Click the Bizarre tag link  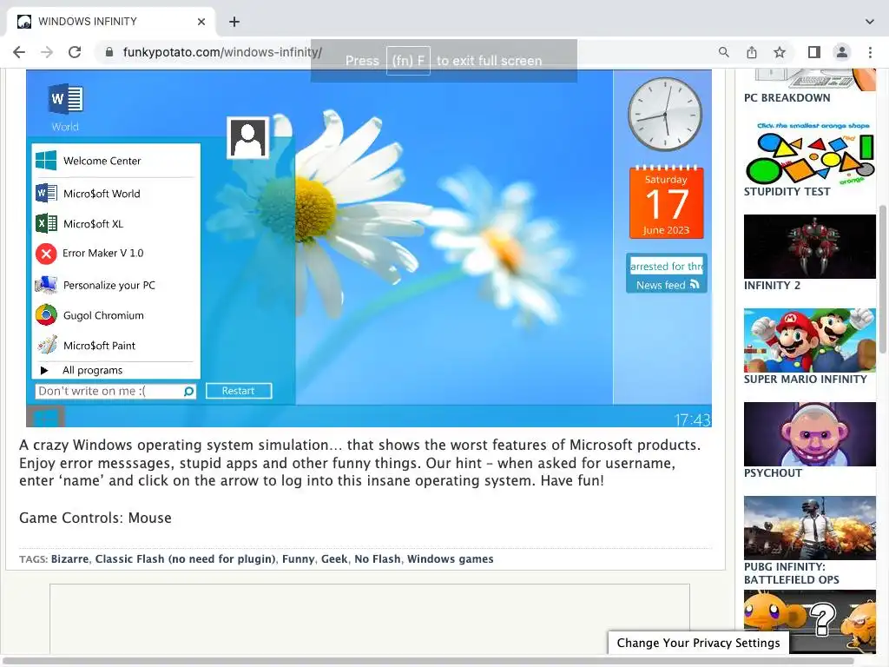pyautogui.click(x=69, y=558)
